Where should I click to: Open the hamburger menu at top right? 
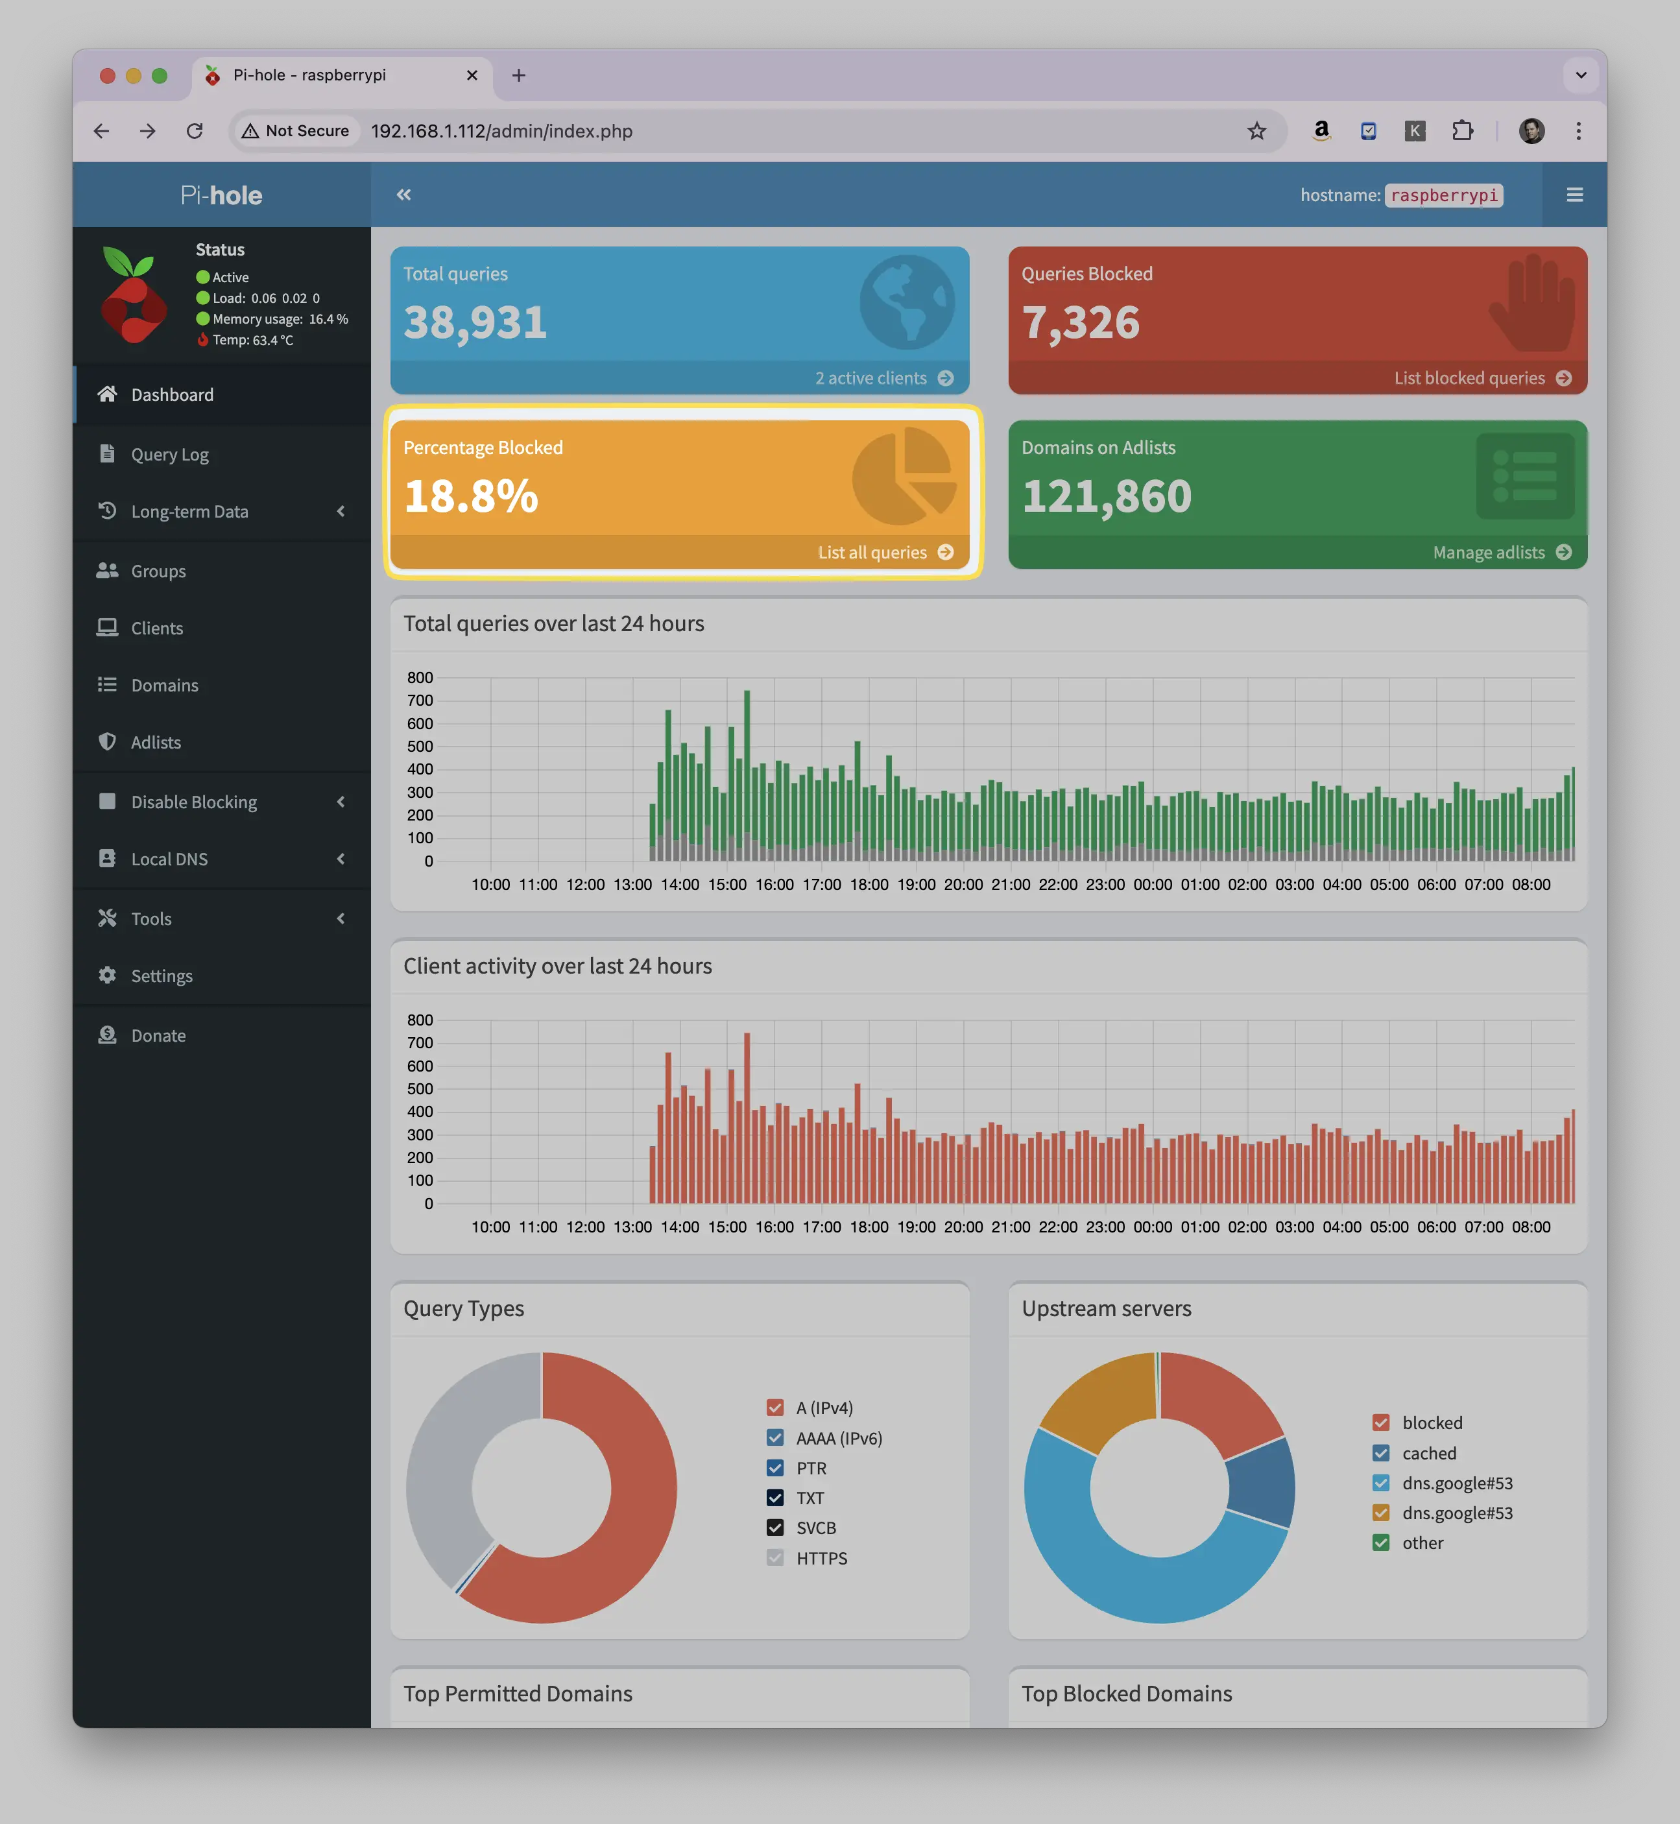pyautogui.click(x=1574, y=195)
